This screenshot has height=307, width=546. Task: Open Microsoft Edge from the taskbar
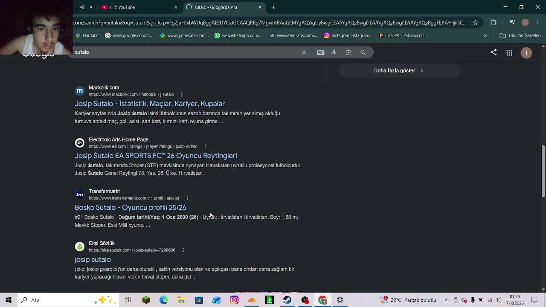point(164,300)
